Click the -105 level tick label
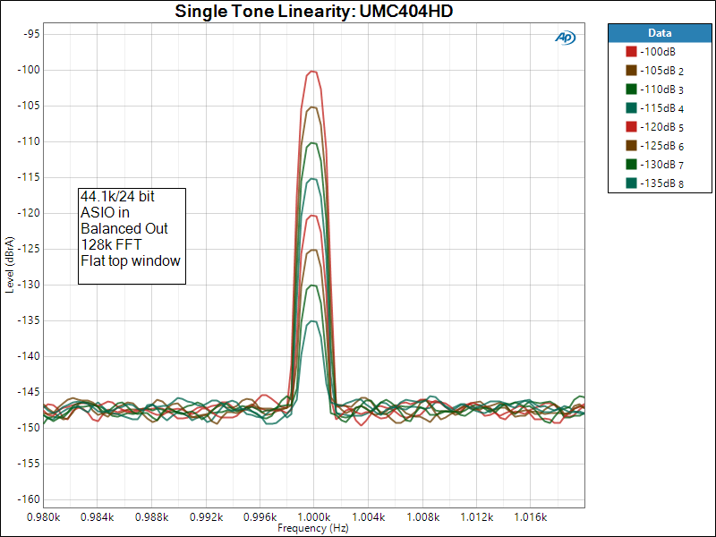 point(29,106)
